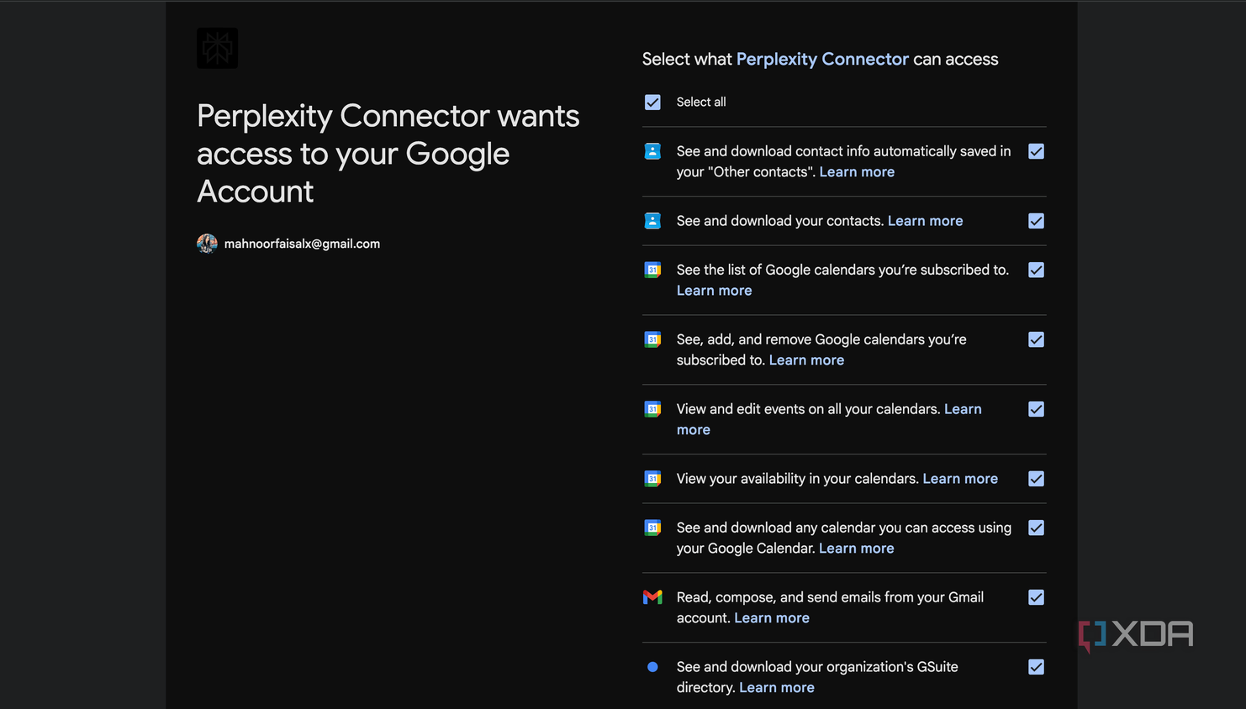The height and width of the screenshot is (709, 1246).
Task: Open the Perplexity Connector link in the heading
Action: [822, 59]
